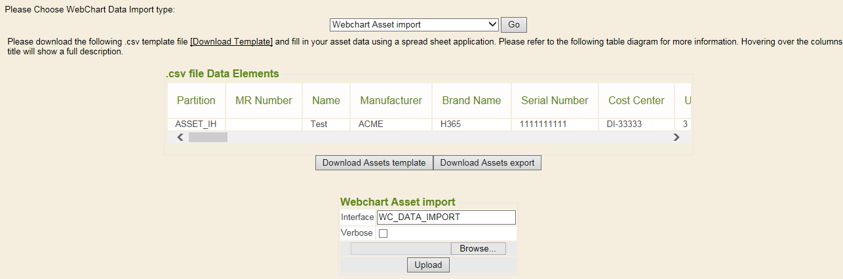Click the left scroll arrow of table
Screen dimensions: 843x279
[x=180, y=138]
